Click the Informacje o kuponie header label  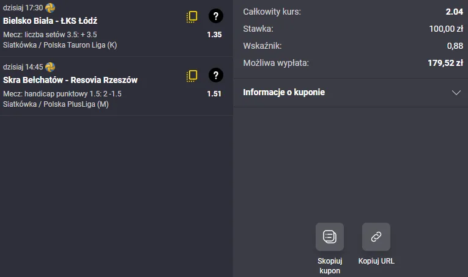coord(284,93)
